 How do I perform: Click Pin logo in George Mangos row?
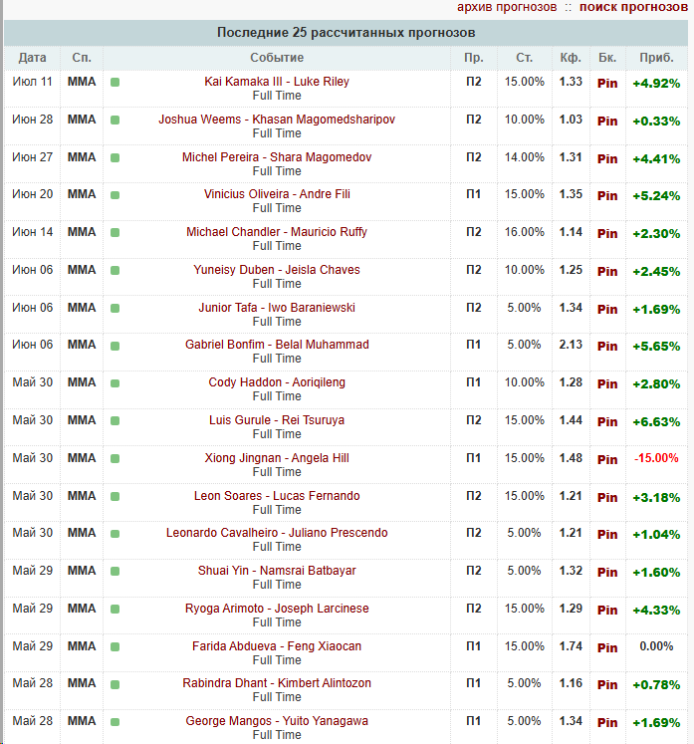point(607,723)
